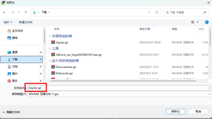Sort by 大小 column header
The image size is (212, 119).
201,29
